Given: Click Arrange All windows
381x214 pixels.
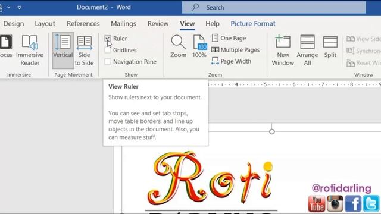Looking at the screenshot, I should click(x=307, y=51).
